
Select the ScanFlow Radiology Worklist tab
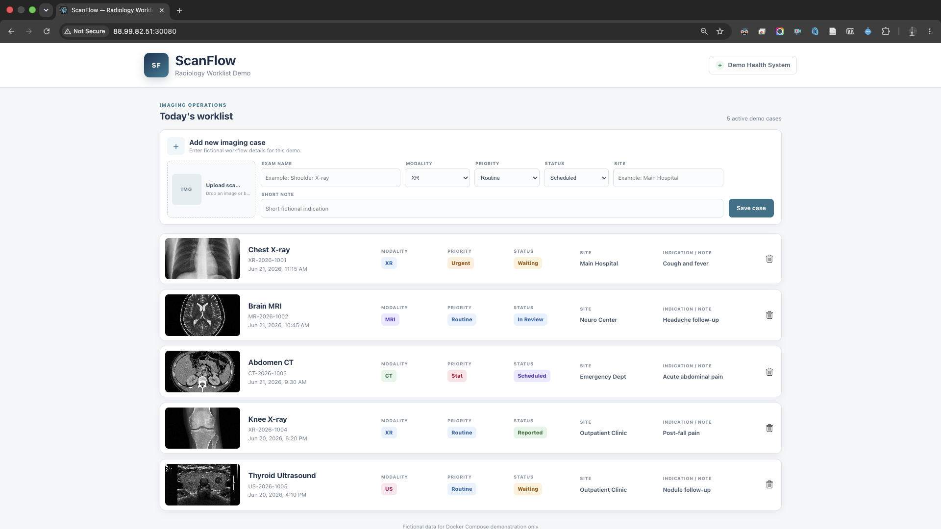[x=113, y=10]
